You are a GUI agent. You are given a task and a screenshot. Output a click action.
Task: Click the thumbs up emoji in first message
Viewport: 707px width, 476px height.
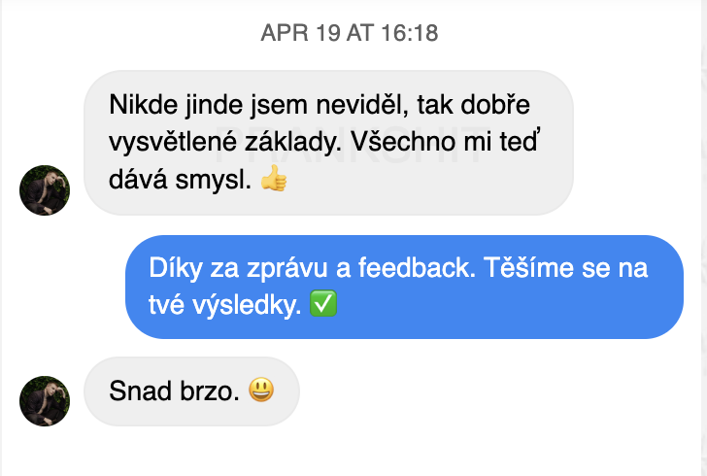tap(274, 178)
